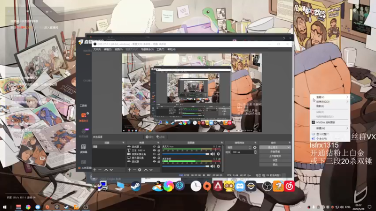Open the Edit (编辑) menu in OBS

pos(108,50)
